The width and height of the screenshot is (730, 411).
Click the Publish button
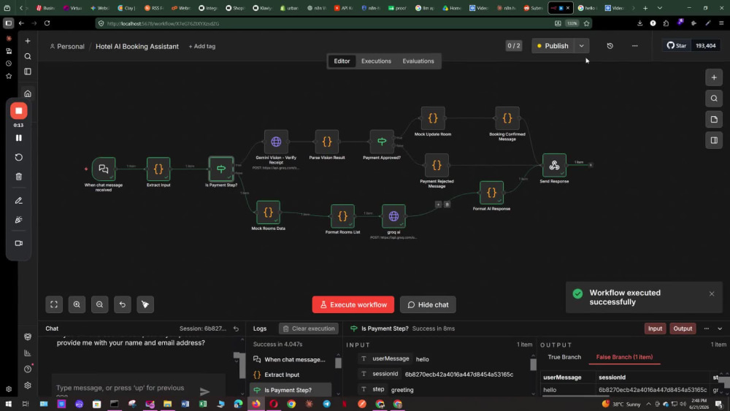[553, 45]
